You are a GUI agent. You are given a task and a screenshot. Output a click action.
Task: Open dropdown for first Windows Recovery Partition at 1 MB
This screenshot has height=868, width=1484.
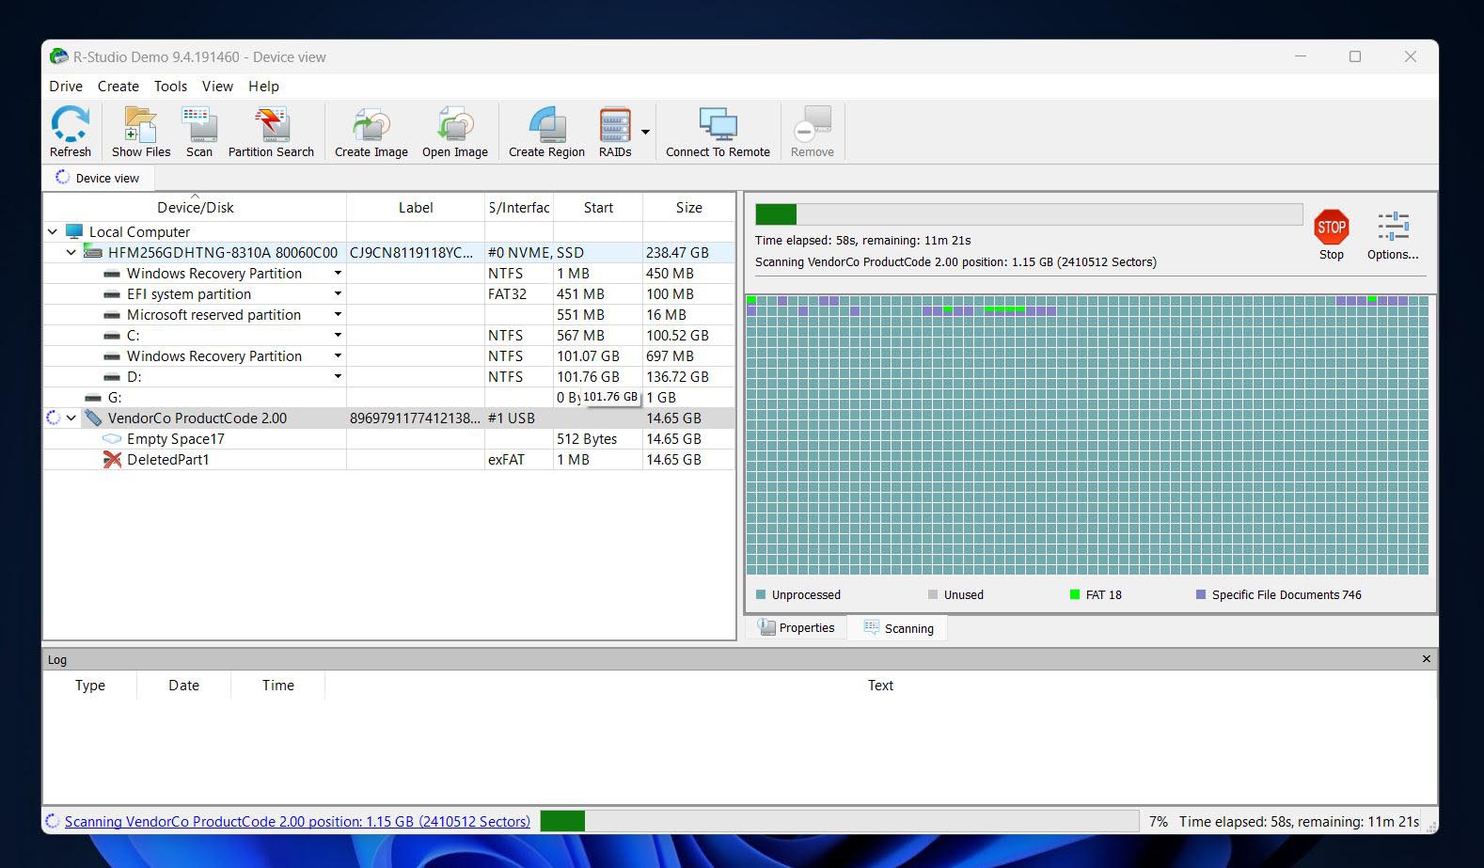pos(338,274)
